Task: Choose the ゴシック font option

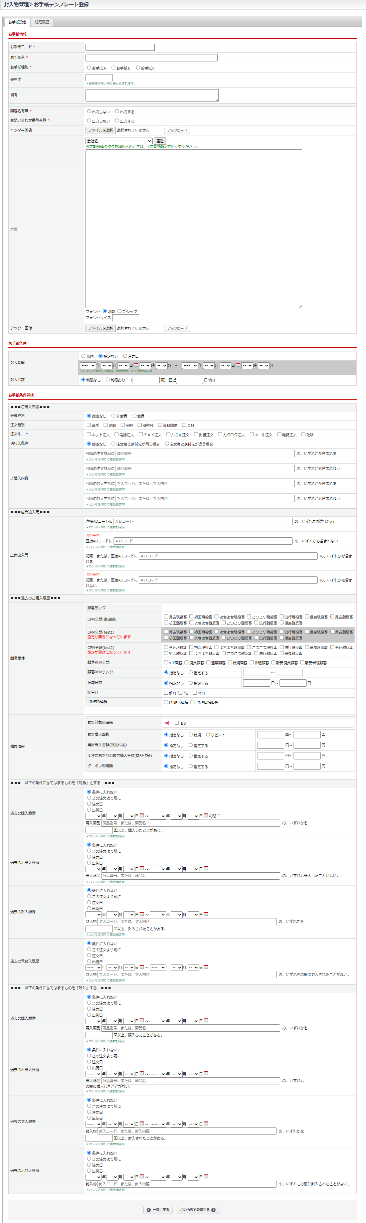Action: point(119,311)
